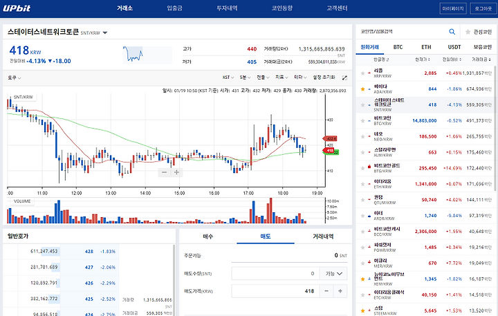Click the 로그아웃 button
Image resolution: width=498 pixels, height=316 pixels.
click(483, 8)
